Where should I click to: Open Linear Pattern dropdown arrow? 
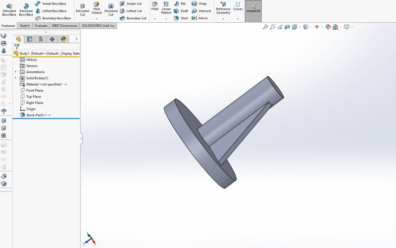[x=166, y=19]
